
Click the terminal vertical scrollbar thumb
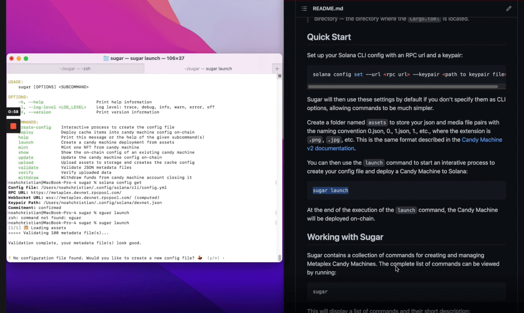pyautogui.click(x=279, y=258)
